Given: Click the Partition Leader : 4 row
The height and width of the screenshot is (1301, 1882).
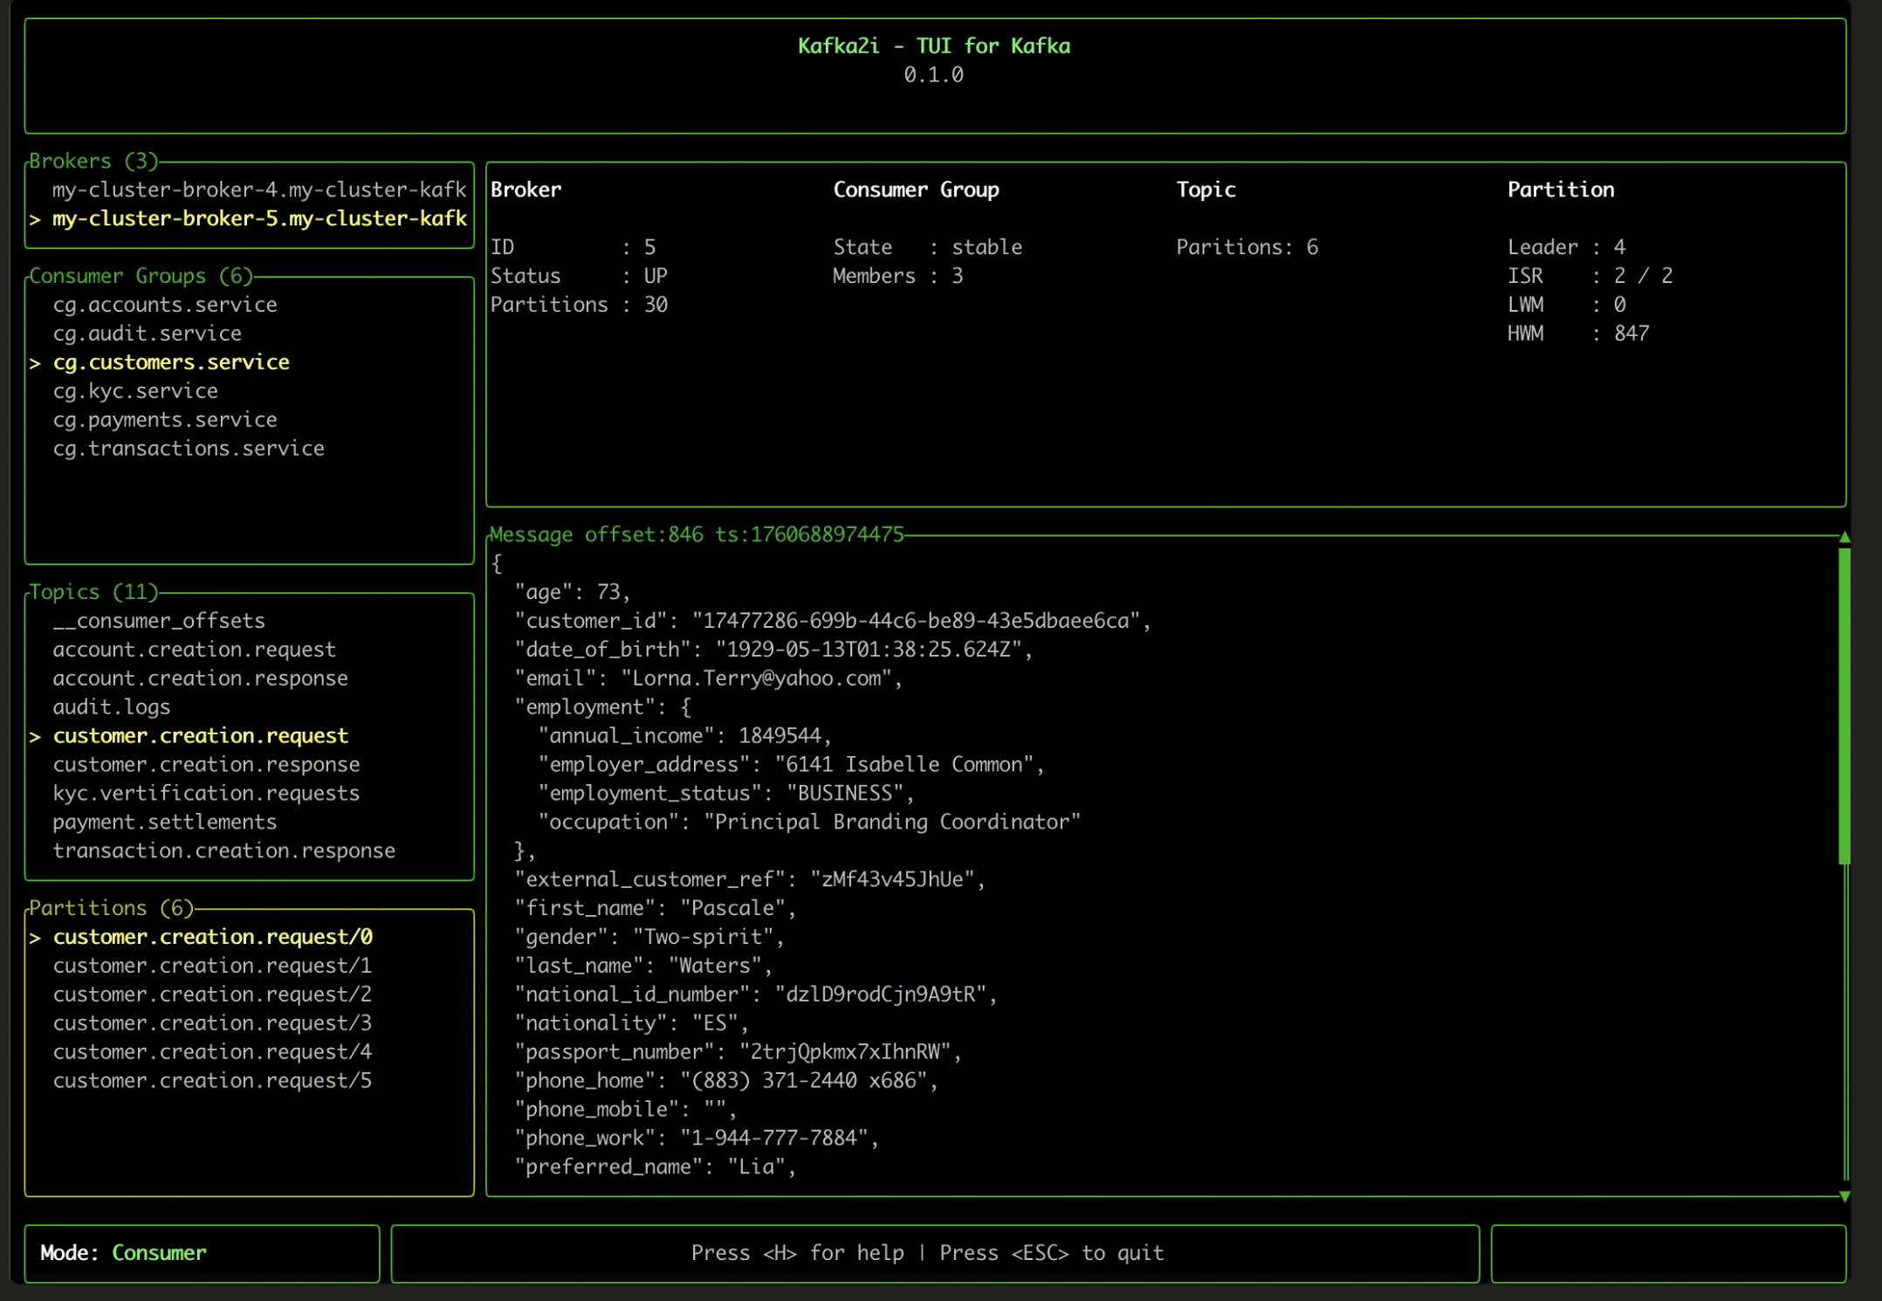Looking at the screenshot, I should [1567, 247].
